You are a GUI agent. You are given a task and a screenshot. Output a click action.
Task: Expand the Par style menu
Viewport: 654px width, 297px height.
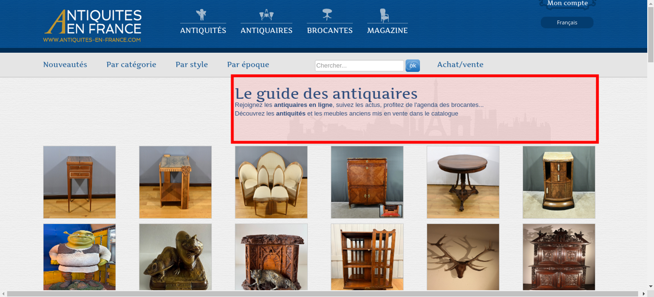[192, 64]
